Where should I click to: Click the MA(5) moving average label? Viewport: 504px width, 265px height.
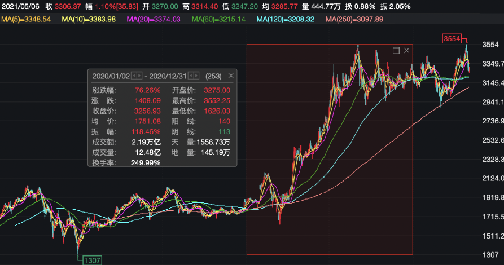(26, 19)
